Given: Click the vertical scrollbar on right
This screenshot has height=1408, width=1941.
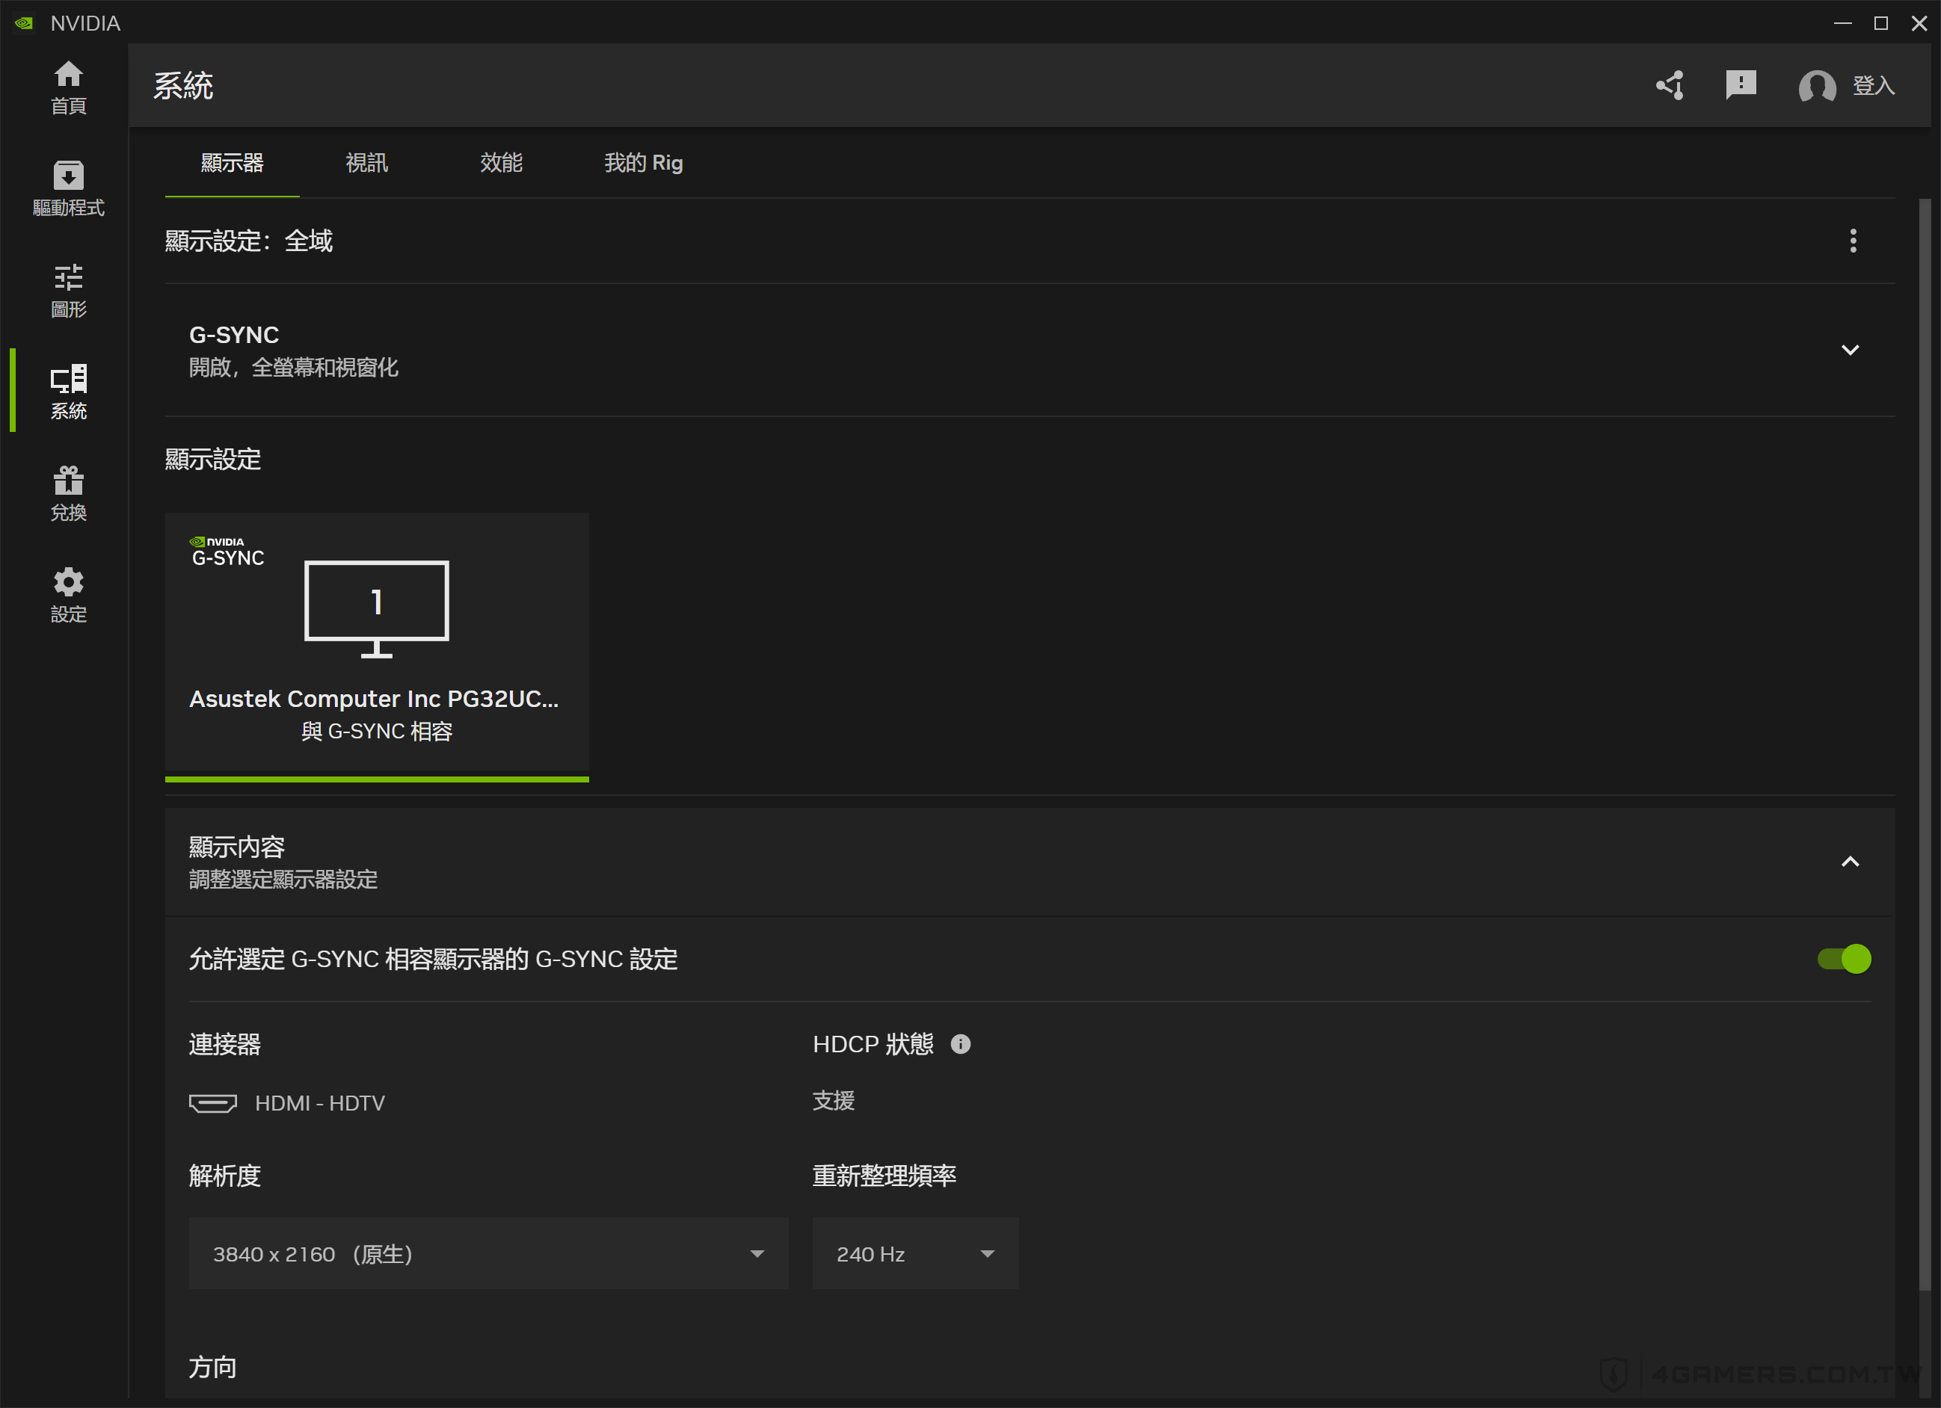Looking at the screenshot, I should (x=1925, y=744).
